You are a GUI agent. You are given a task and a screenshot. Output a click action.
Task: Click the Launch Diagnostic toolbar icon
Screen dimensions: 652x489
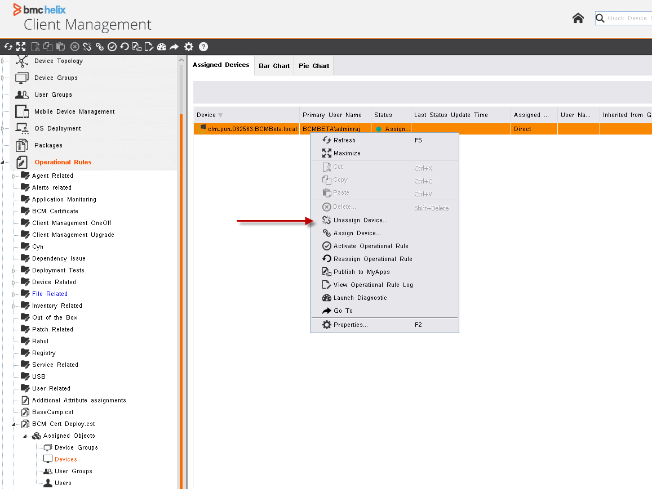162,47
